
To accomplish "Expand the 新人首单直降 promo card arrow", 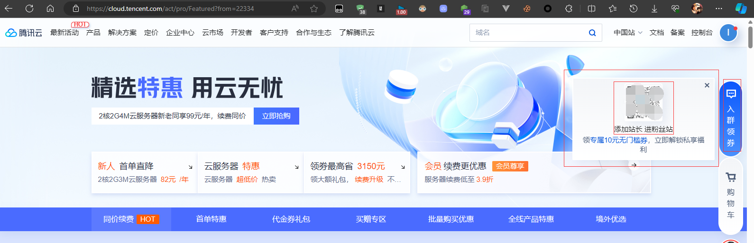I will click(191, 167).
